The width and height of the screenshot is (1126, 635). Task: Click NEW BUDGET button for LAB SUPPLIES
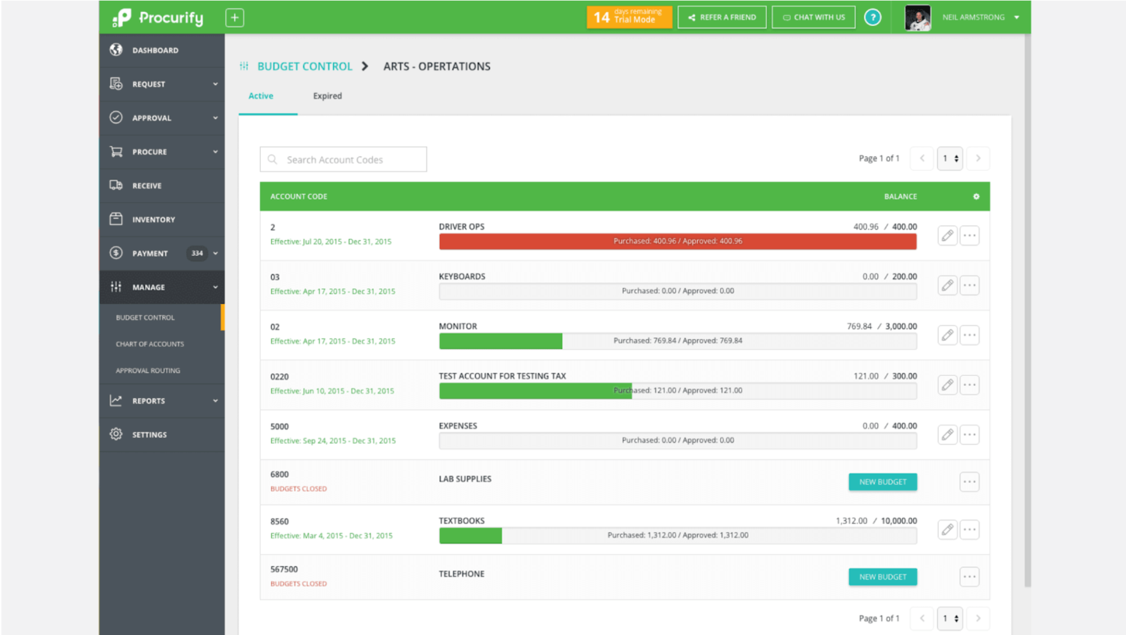[x=883, y=481]
